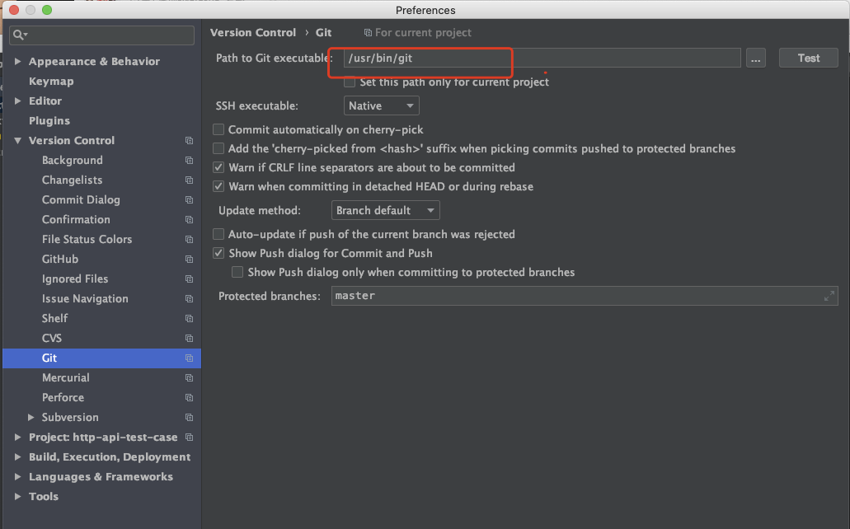
Task: Click the expand icon in the Protected branches field
Action: point(829,296)
